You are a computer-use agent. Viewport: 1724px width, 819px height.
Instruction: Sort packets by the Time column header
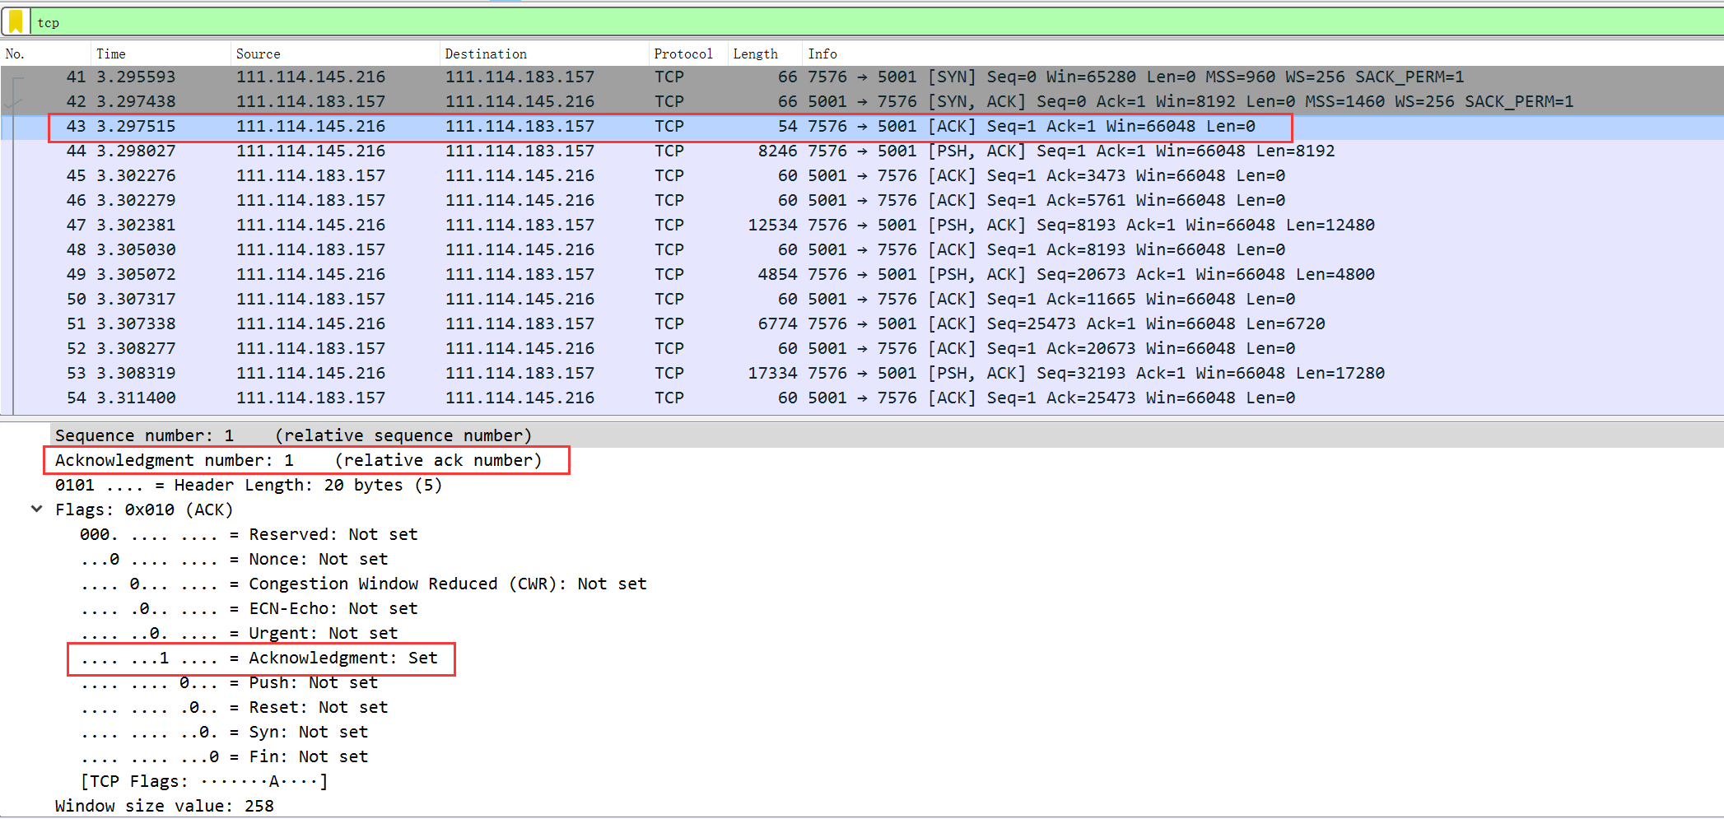(x=111, y=54)
